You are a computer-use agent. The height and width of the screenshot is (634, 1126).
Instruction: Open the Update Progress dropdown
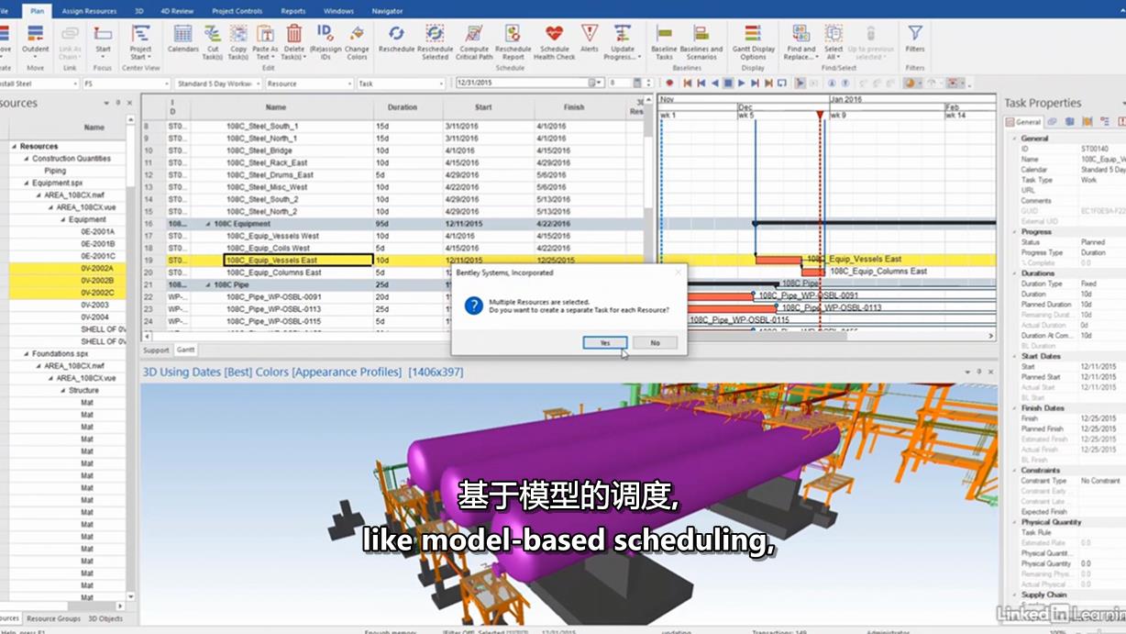[623, 57]
